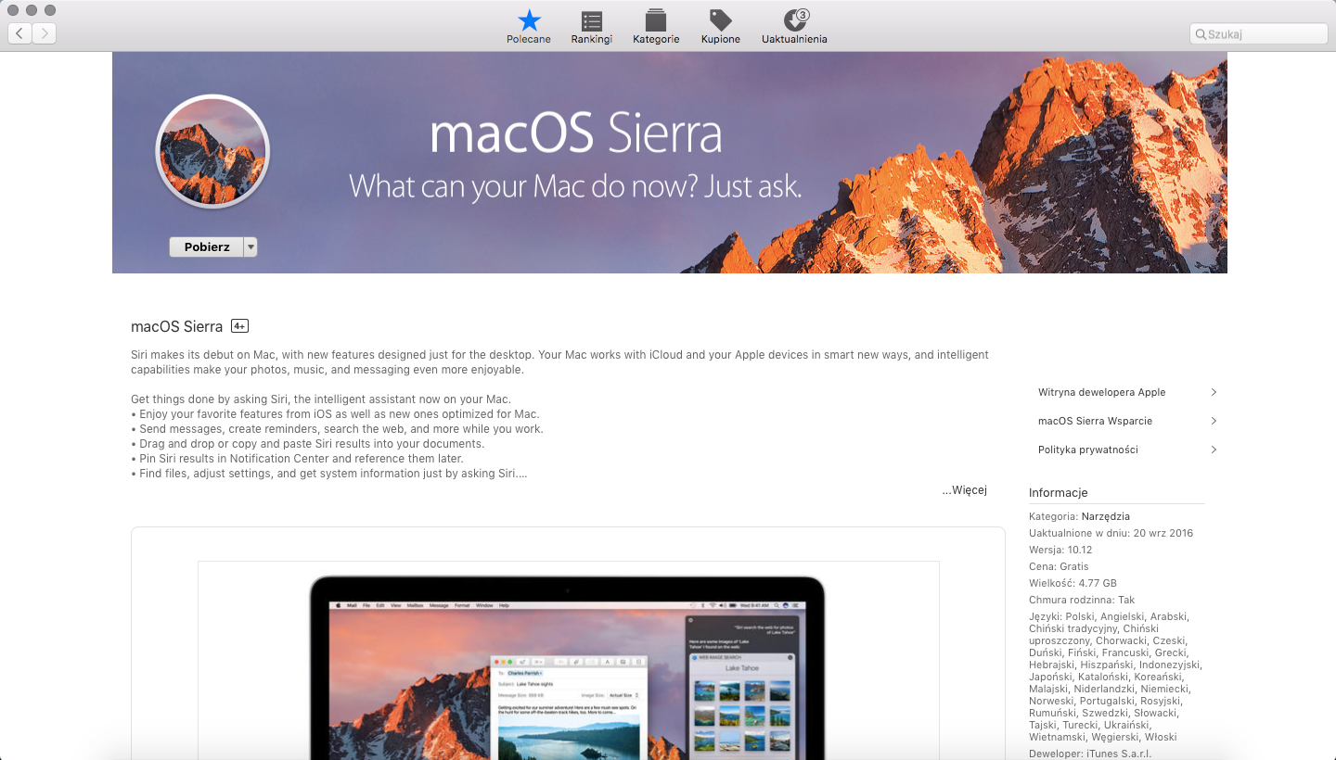Click the Deweloper: iTunes S.a.r.l. entry
1336x760 pixels.
[x=1090, y=754]
